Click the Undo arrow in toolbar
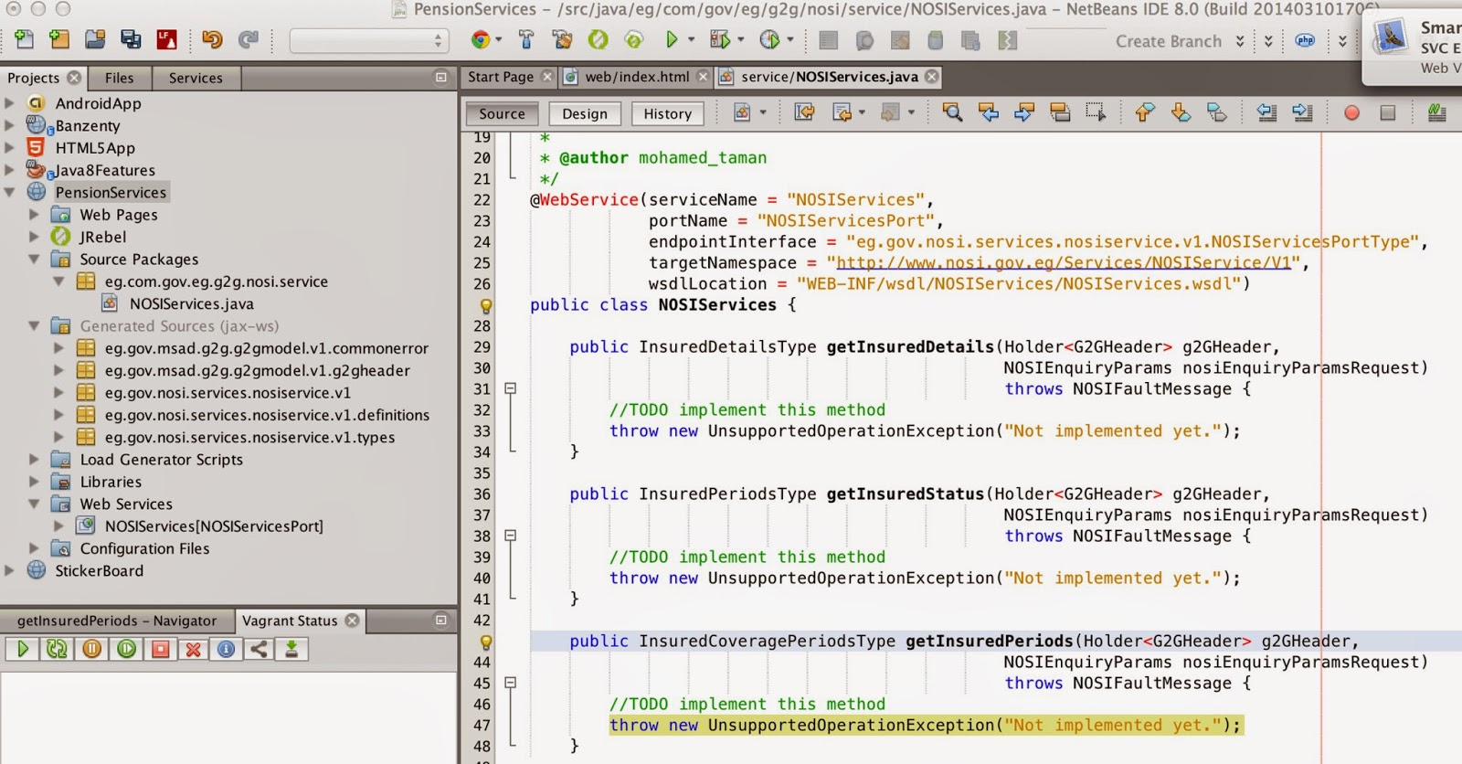 [212, 39]
